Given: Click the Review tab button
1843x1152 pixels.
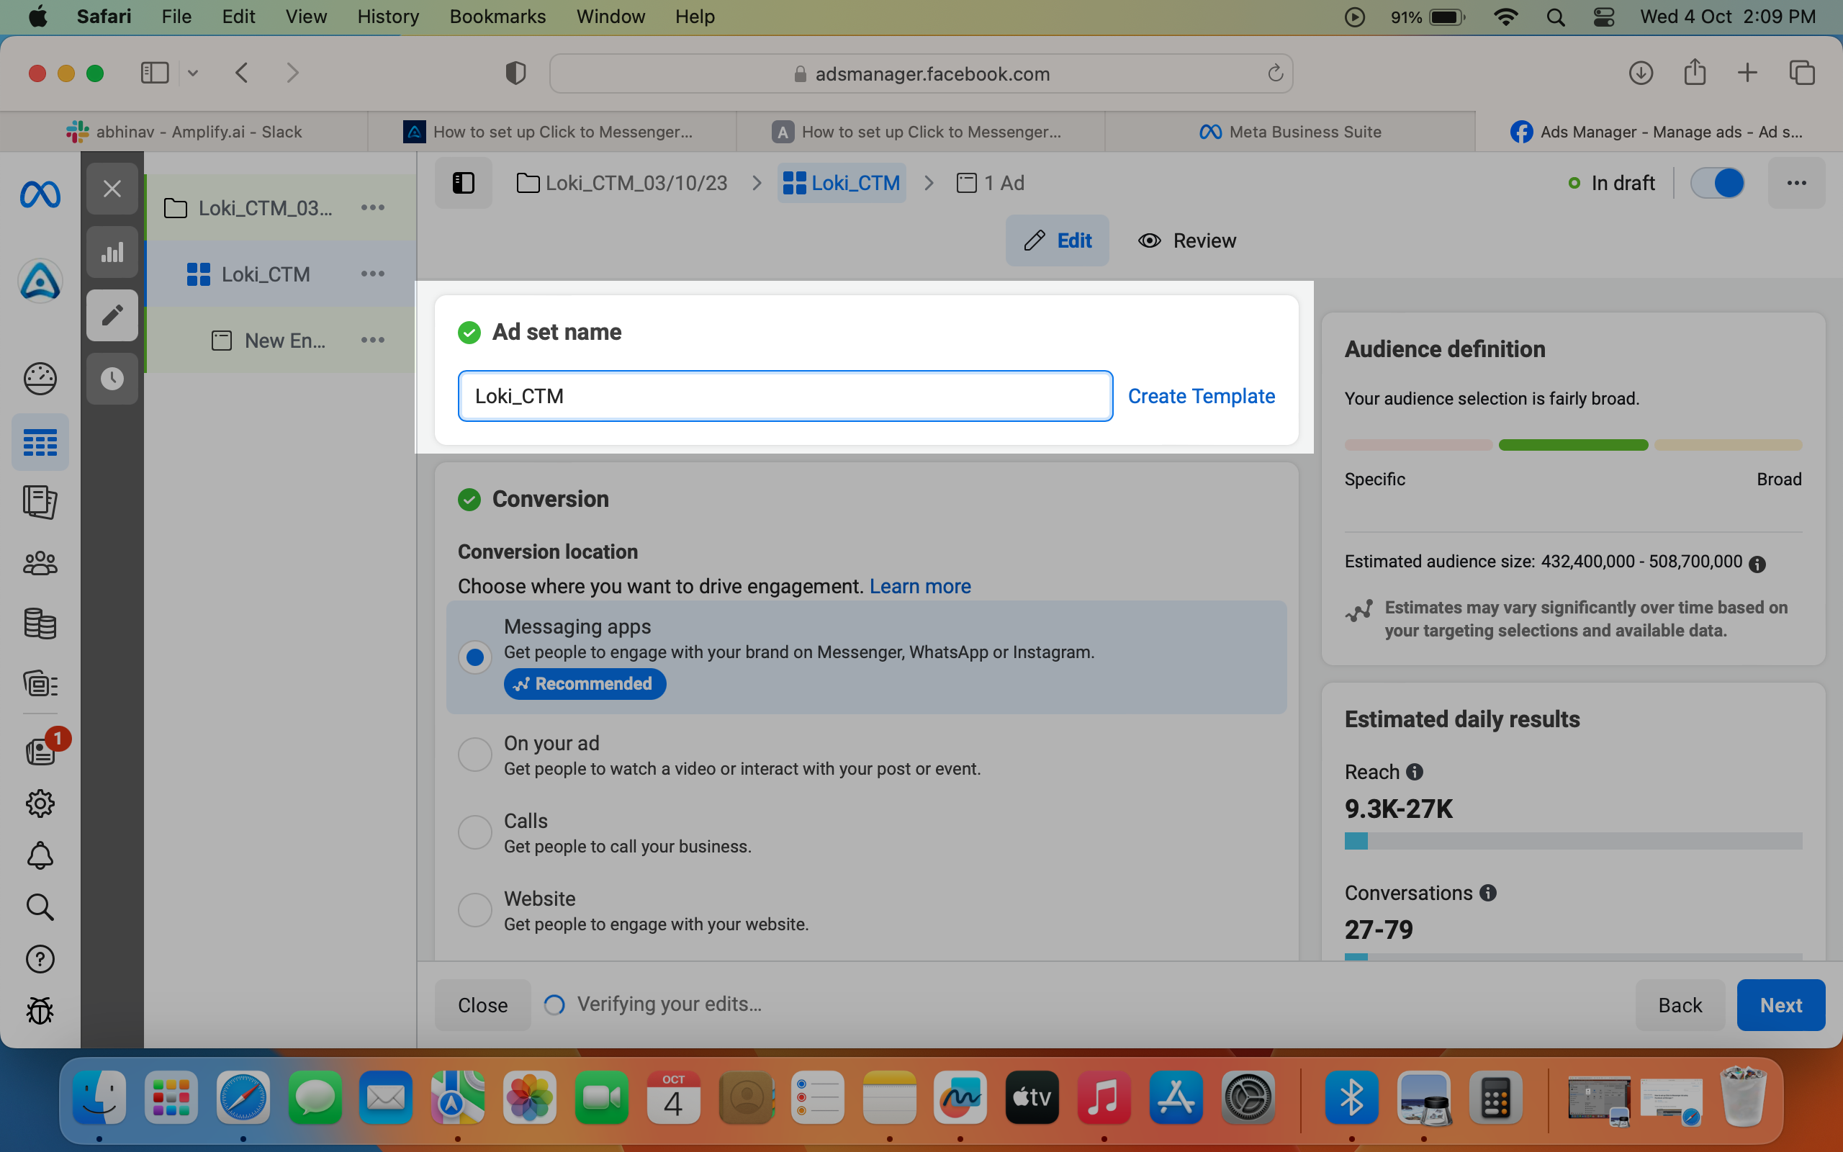Looking at the screenshot, I should point(1186,240).
